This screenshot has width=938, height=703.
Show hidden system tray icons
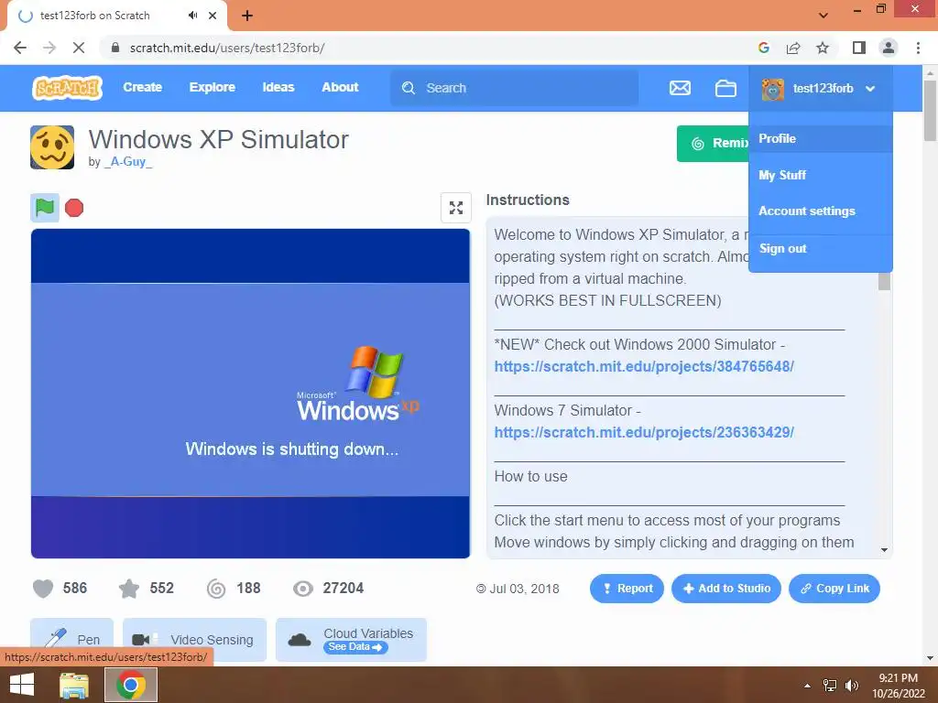[808, 686]
